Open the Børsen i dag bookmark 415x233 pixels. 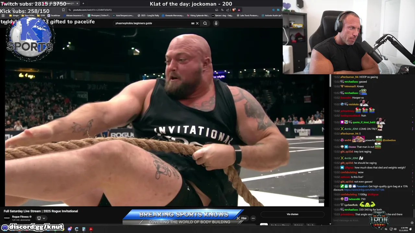[x=222, y=16]
